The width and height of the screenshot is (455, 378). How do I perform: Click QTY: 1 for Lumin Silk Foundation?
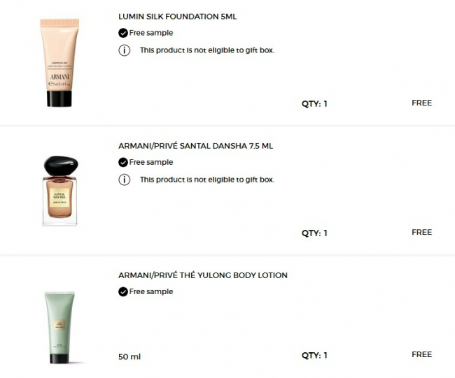(x=314, y=103)
